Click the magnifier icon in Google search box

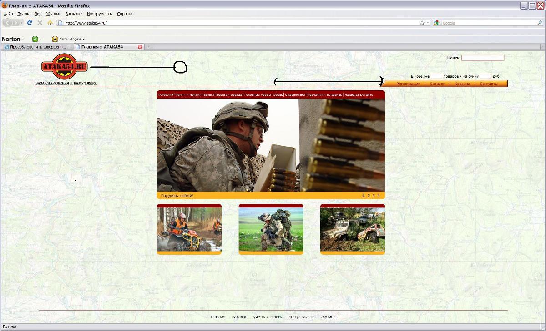[540, 23]
